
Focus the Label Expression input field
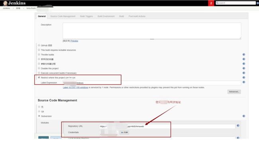(152, 83)
